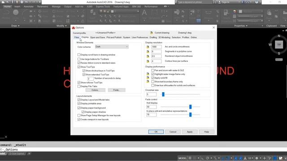
Task: Click the Crosshair size slider handle
Action: pyautogui.click(x=163, y=94)
